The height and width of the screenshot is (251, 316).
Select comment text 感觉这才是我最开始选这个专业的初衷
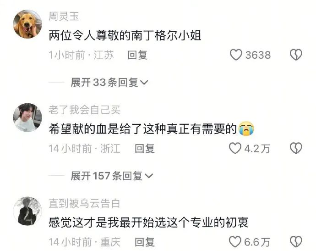[x=148, y=223]
